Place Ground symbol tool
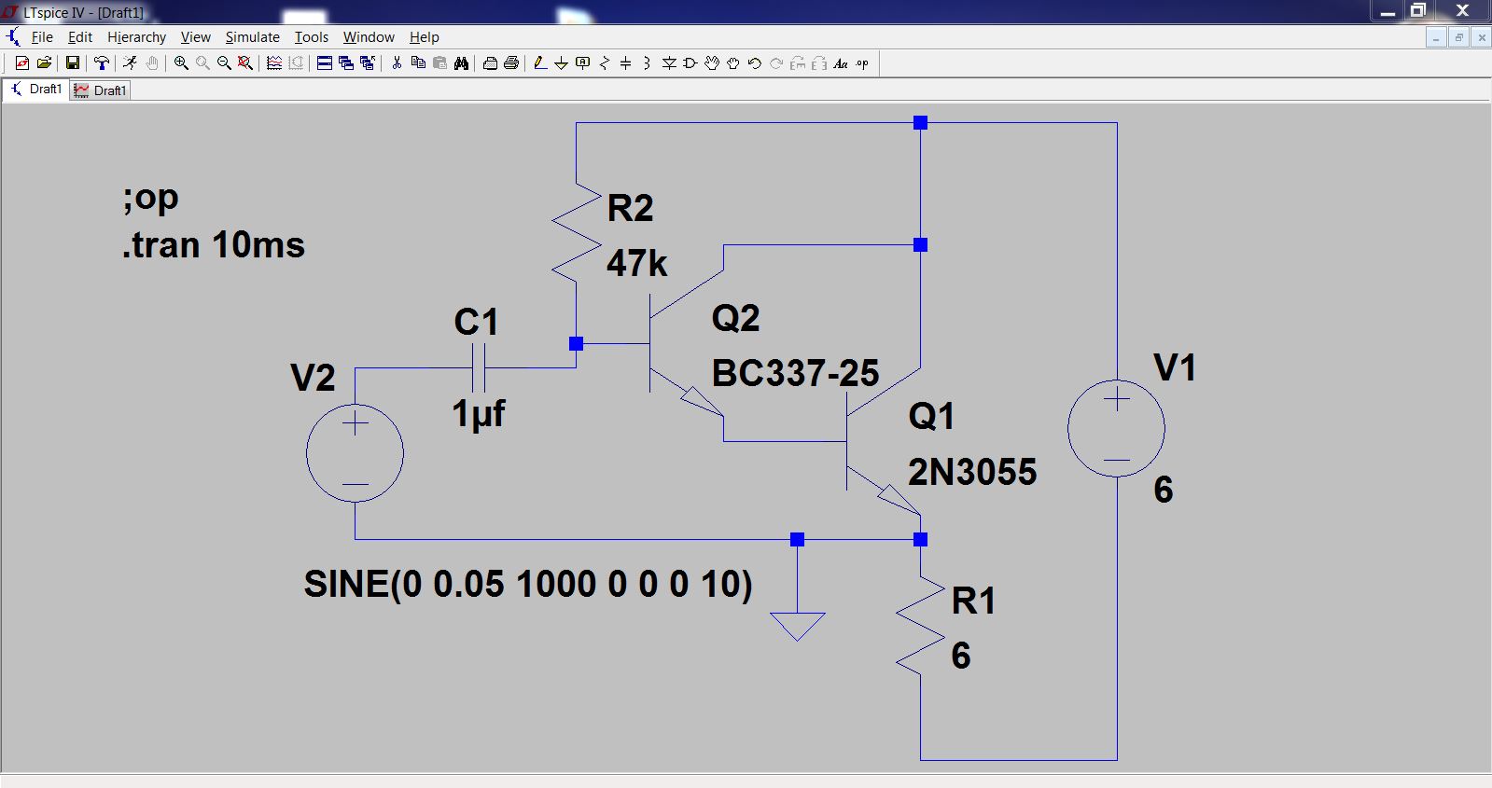 (x=561, y=63)
